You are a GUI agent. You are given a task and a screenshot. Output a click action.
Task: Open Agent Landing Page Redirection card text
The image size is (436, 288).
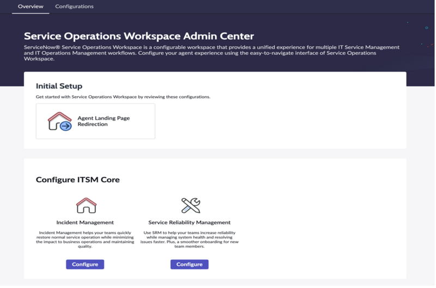tap(104, 121)
